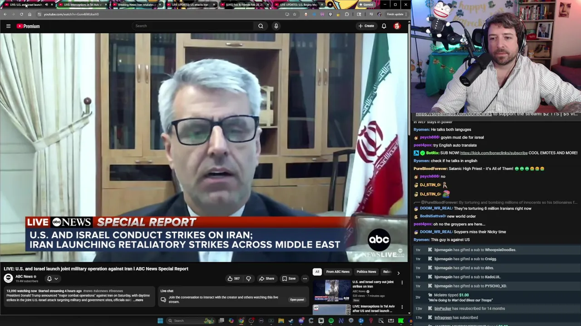Open the browser extensions puzzle icon
Viewport: 581px width, 326px height.
(347, 14)
